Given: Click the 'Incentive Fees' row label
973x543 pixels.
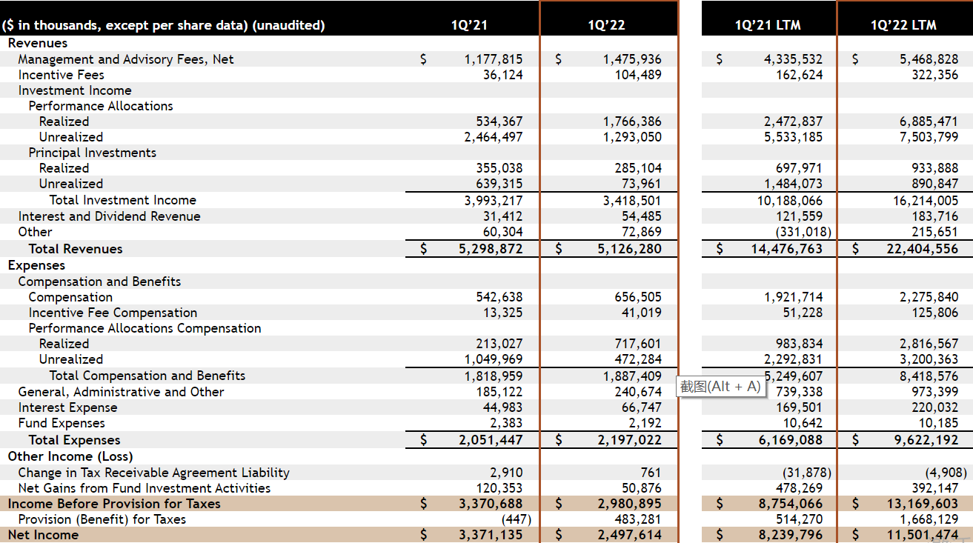Looking at the screenshot, I should 62,75.
